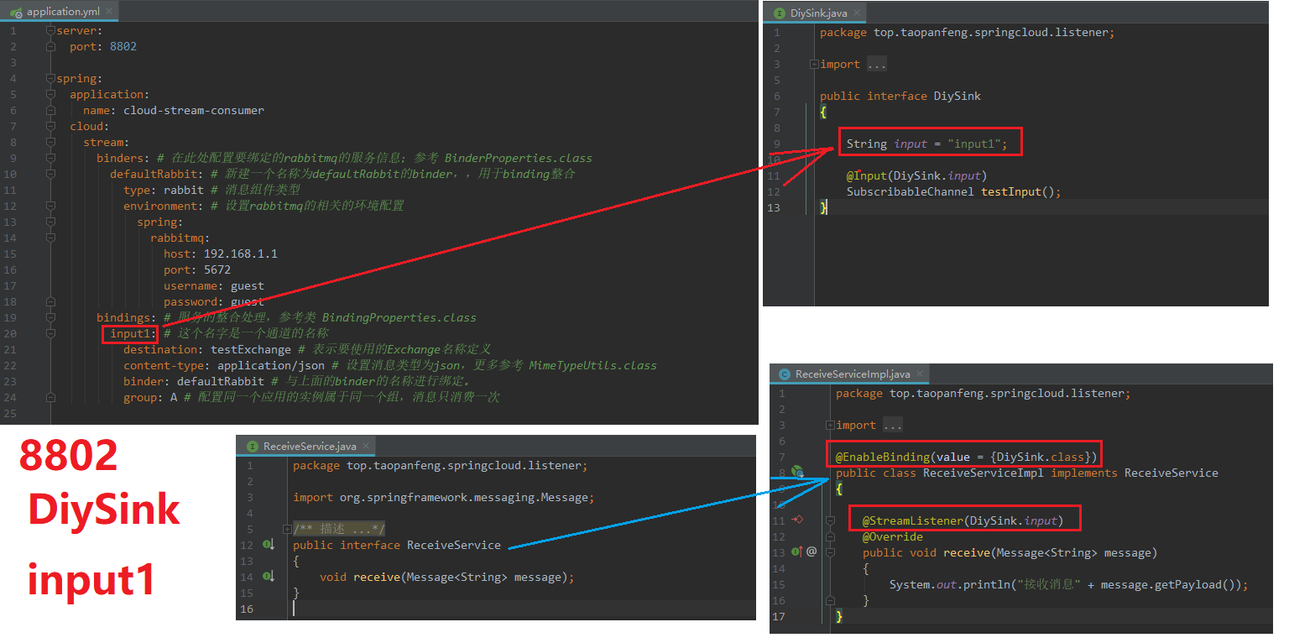This screenshot has width=1289, height=643.
Task: Click 'binder: defaultRabbit' line
Action: point(194,382)
